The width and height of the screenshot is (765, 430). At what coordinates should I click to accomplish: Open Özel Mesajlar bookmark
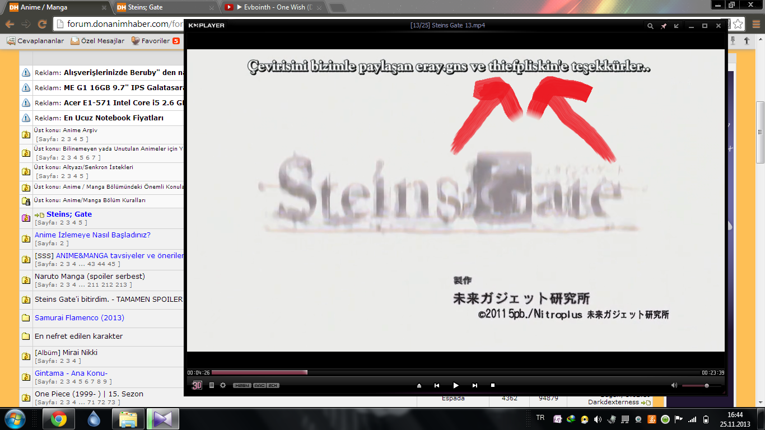(98, 41)
